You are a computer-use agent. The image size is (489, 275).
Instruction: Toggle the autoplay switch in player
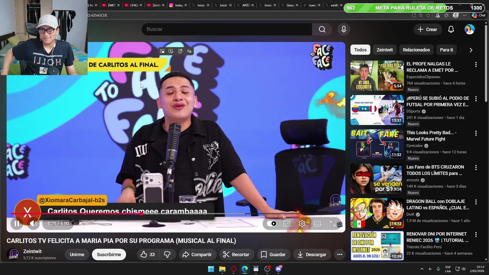272,223
